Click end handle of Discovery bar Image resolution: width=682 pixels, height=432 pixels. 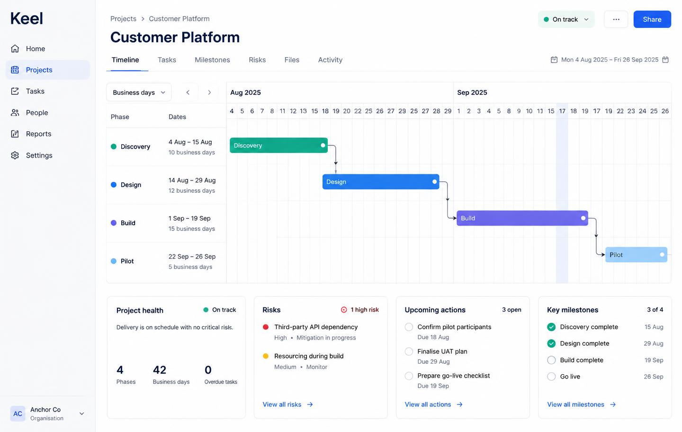tap(323, 145)
